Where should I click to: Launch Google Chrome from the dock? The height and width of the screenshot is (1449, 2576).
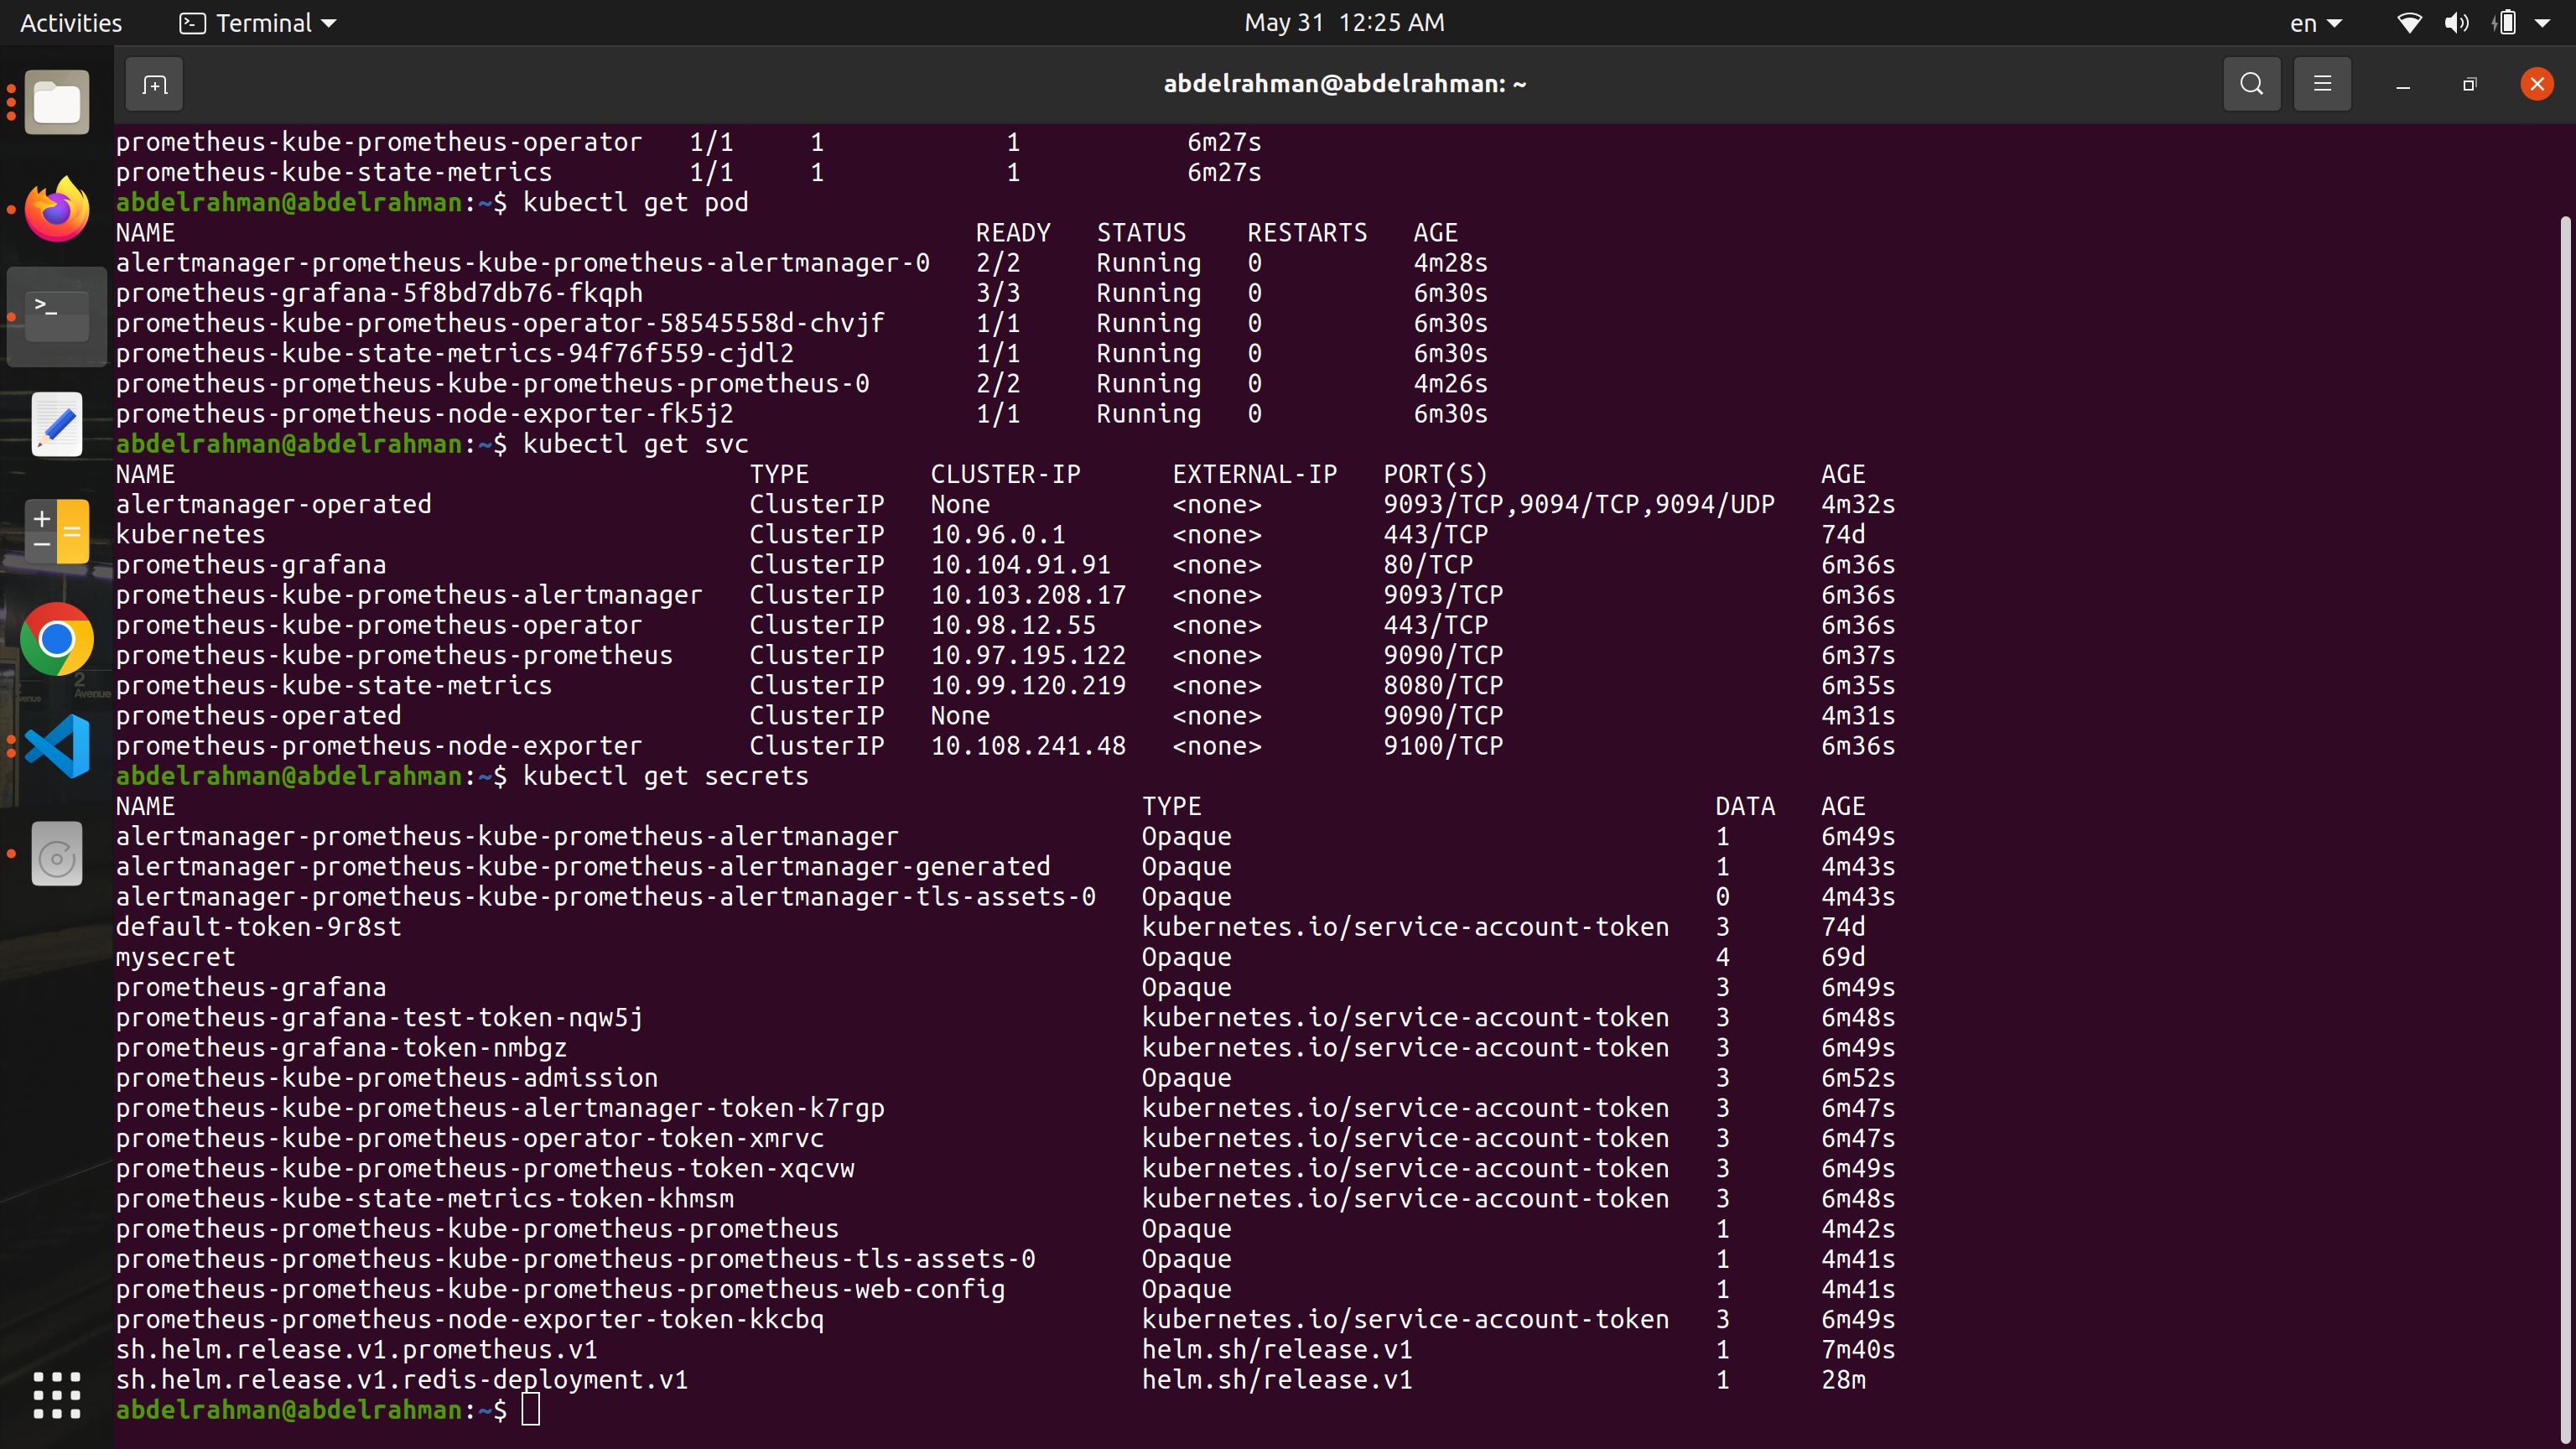pyautogui.click(x=56, y=638)
